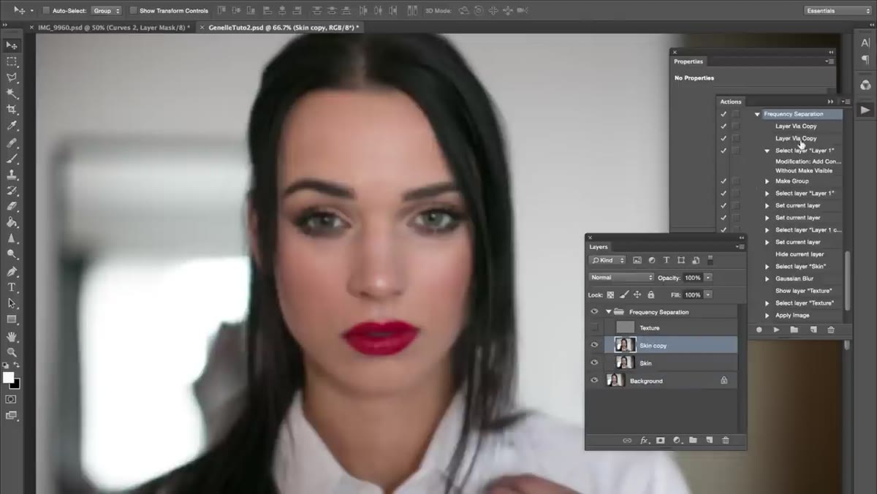The height and width of the screenshot is (494, 877).
Task: Select the Paint Bucket tool
Action: tap(12, 223)
